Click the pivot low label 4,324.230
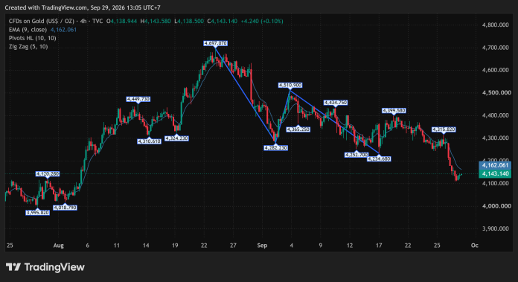 pos(176,138)
